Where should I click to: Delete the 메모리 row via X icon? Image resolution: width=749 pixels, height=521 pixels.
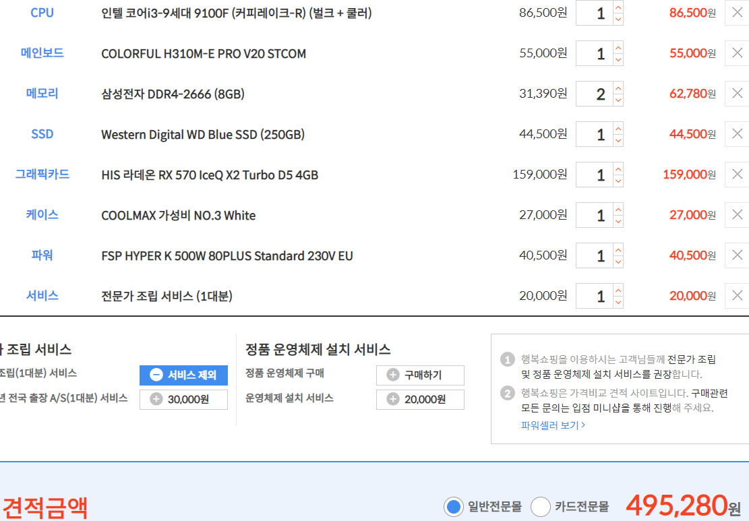(x=737, y=94)
